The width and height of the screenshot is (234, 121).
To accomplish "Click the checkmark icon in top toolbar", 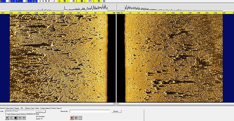I will pos(54,1).
